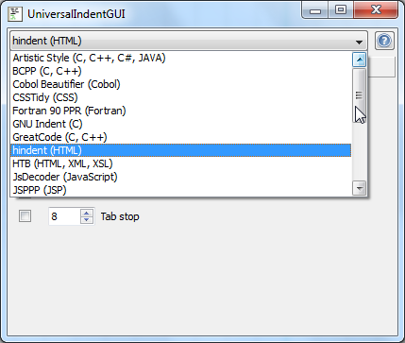Select Fortran 90 PPR (Fortran) entry
This screenshot has width=405, height=343.
click(x=180, y=111)
